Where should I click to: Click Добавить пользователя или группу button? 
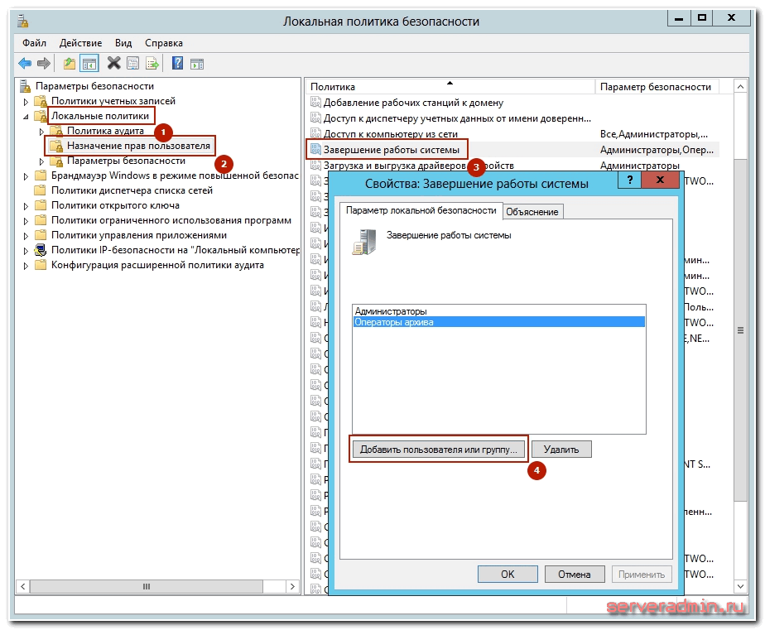click(438, 450)
